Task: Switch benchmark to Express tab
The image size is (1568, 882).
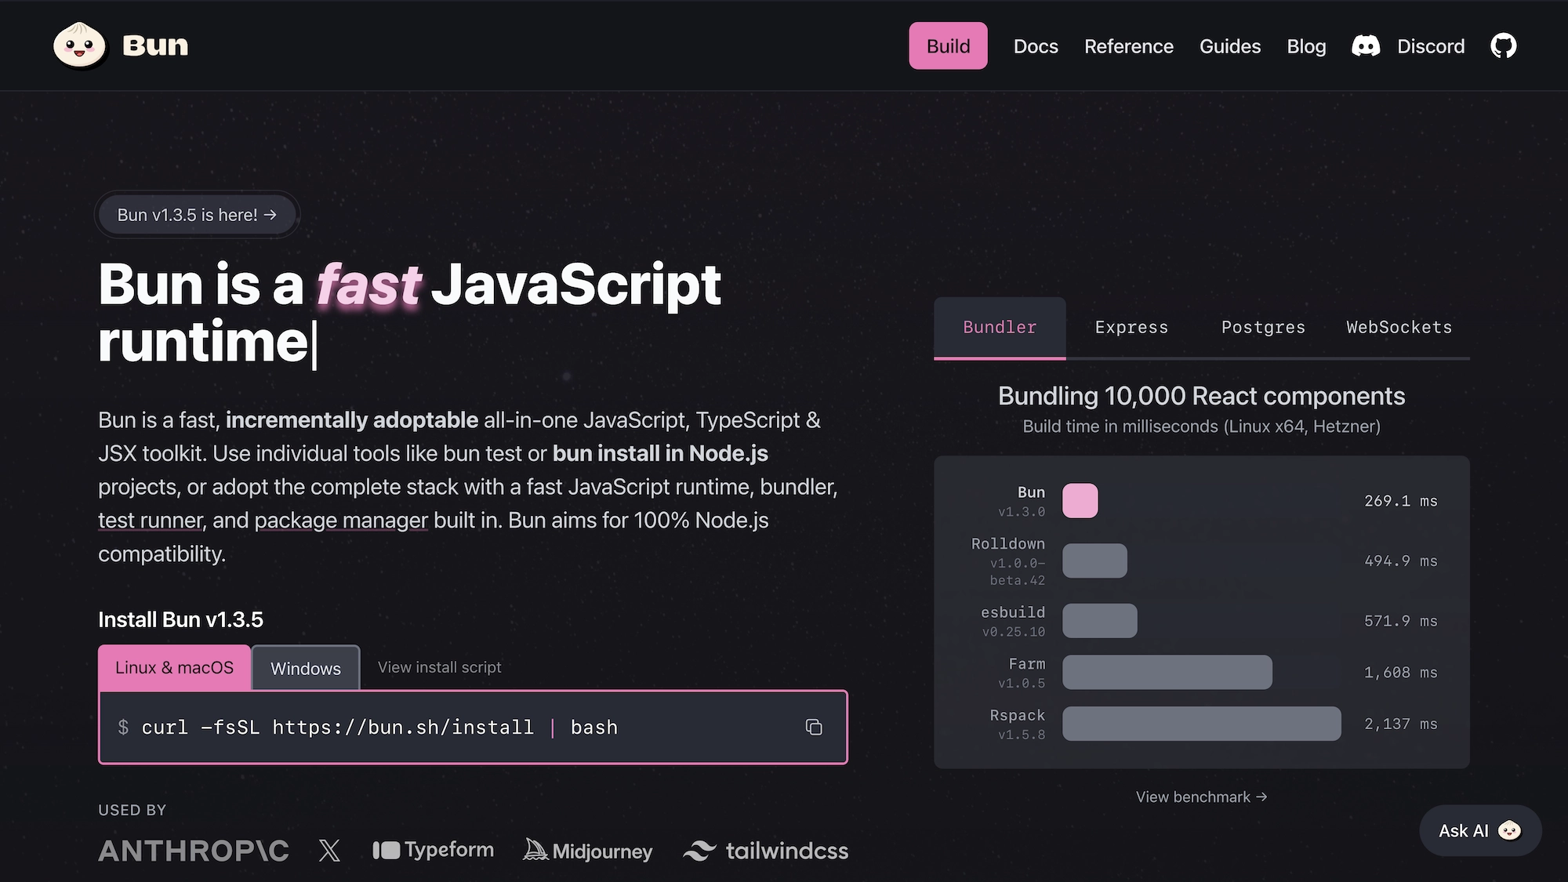Action: (x=1131, y=328)
